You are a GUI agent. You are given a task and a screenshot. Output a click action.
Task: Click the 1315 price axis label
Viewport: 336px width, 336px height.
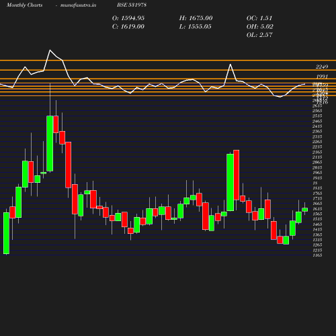pyautogui.click(x=317, y=240)
